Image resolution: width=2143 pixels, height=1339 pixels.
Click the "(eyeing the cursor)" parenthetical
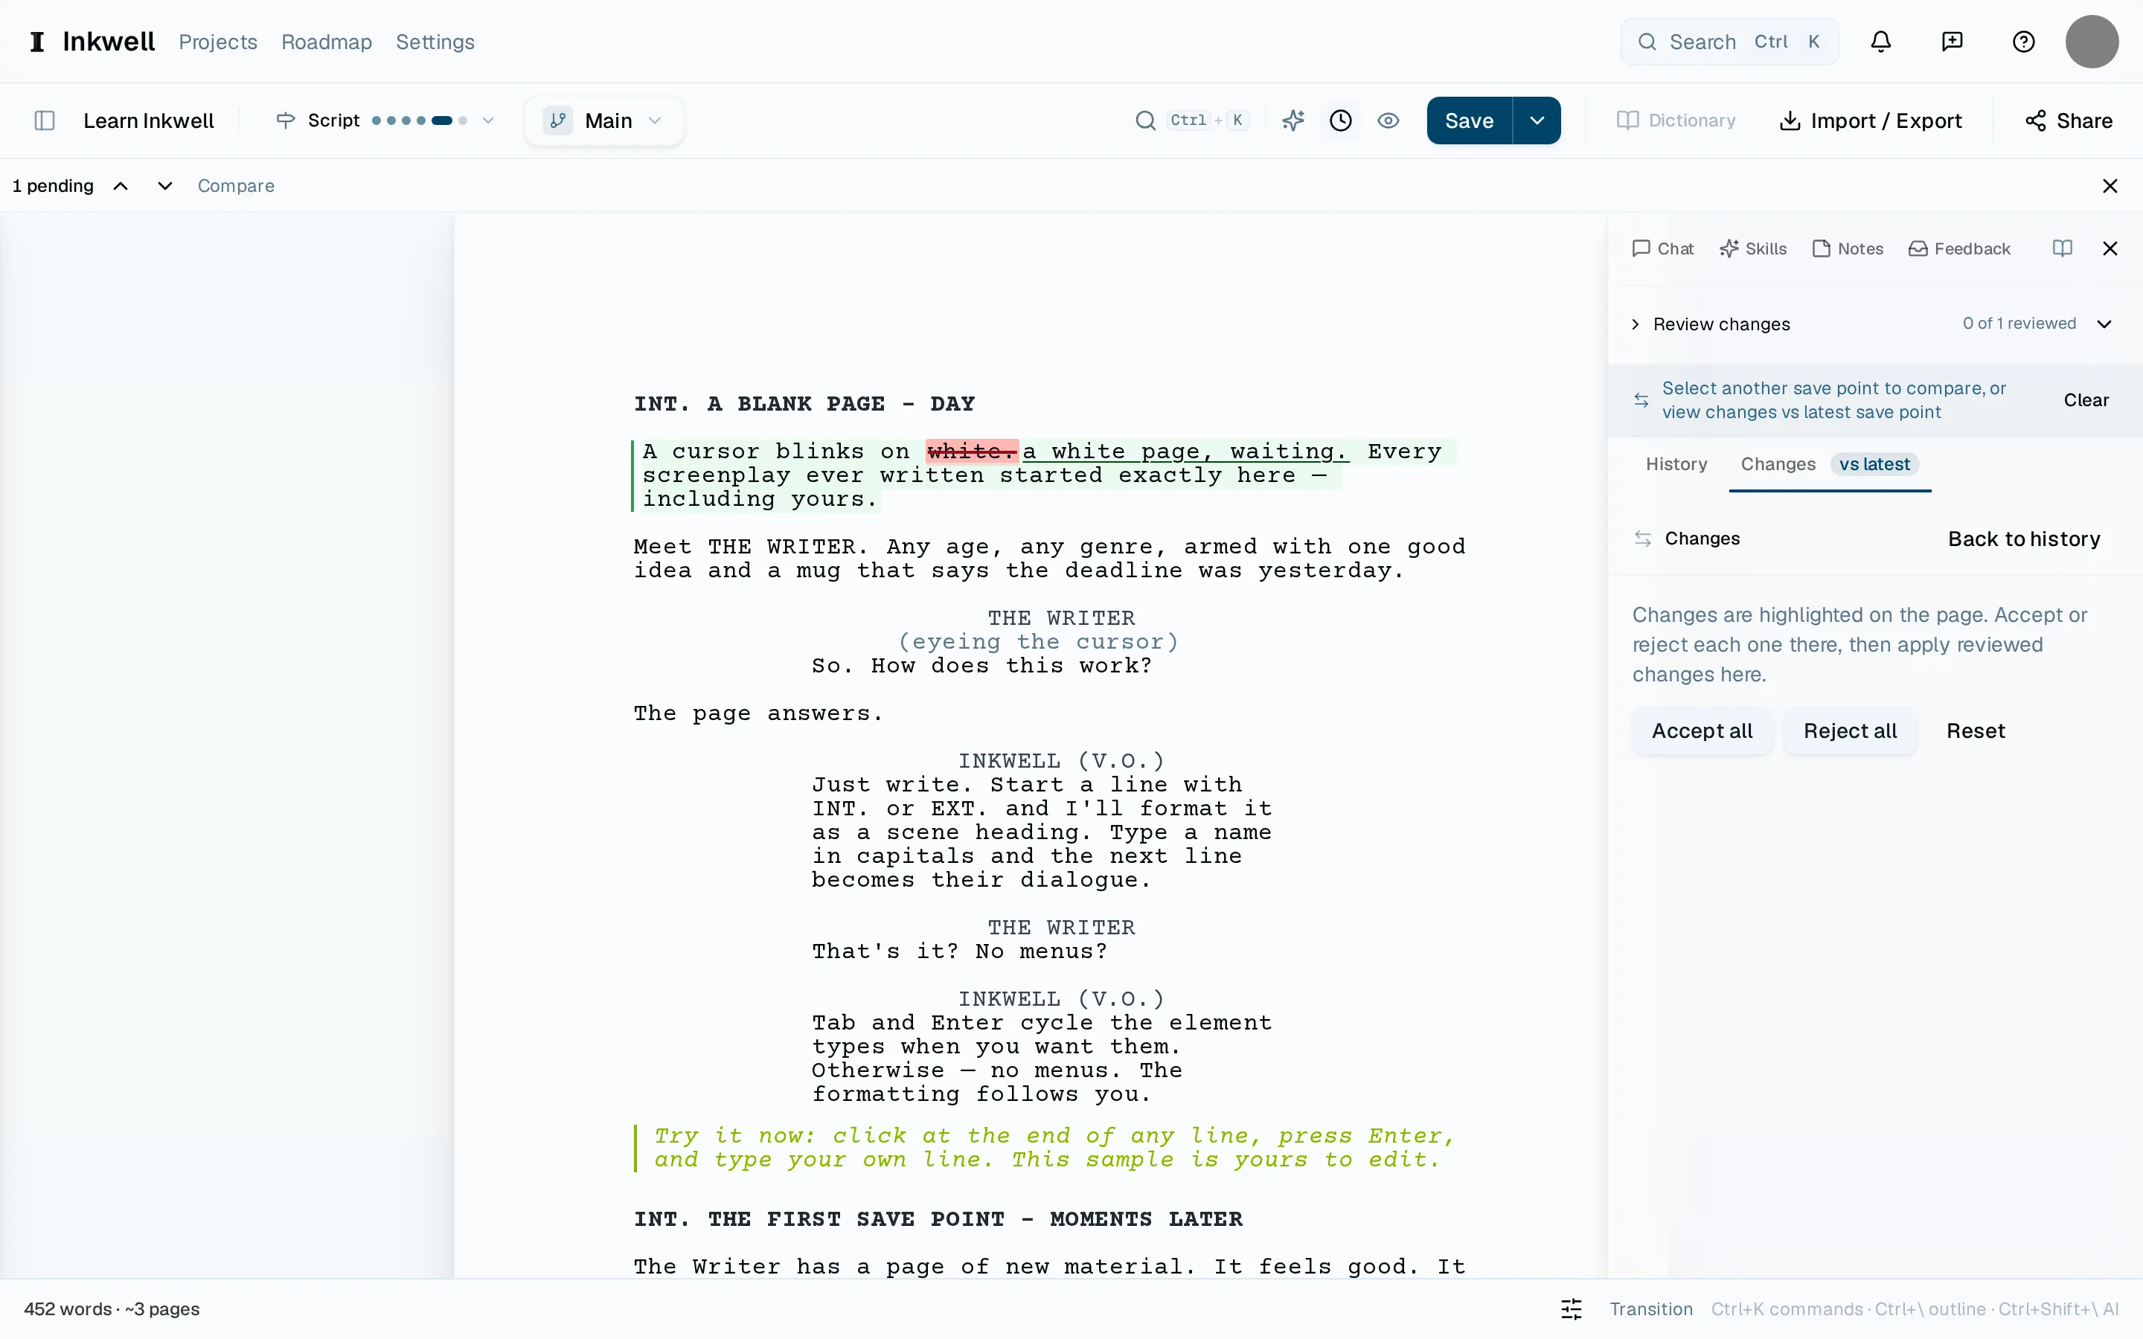pyautogui.click(x=1038, y=641)
